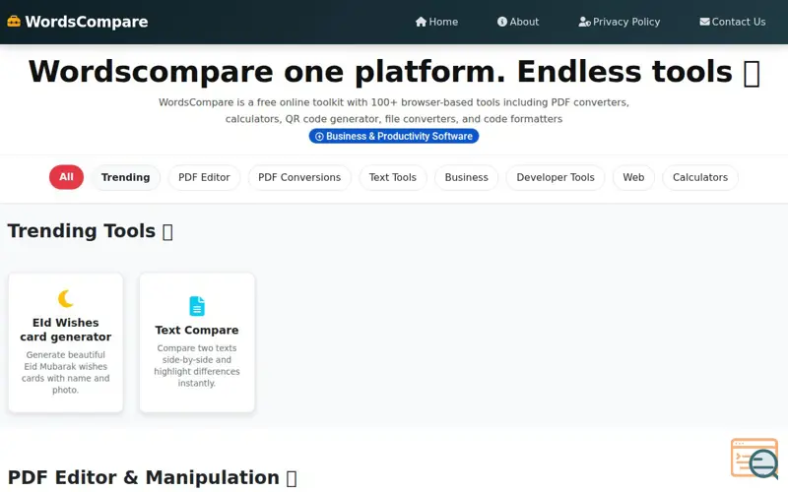Image resolution: width=788 pixels, height=492 pixels.
Task: Click 'Generate beautiful Eid Mubarak wishes' description
Action: click(66, 372)
